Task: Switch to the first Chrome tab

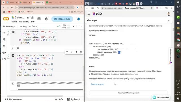Action: [x=12, y=2]
